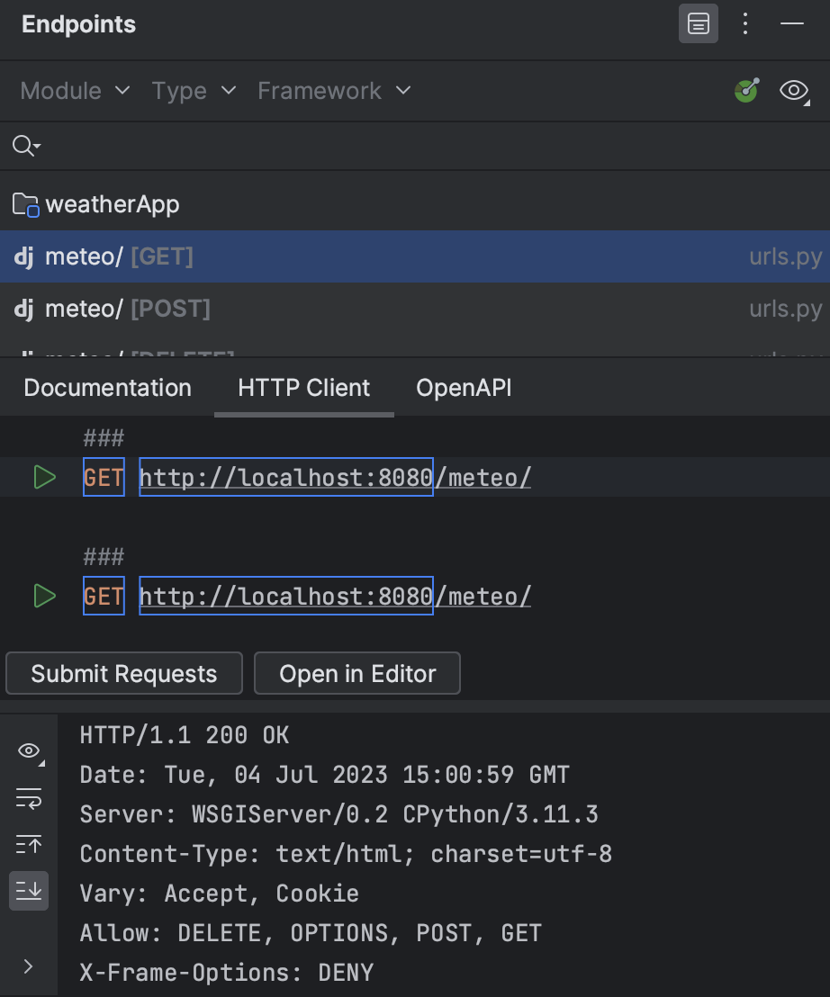Click Open in Editor
The height and width of the screenshot is (997, 830).
[356, 673]
